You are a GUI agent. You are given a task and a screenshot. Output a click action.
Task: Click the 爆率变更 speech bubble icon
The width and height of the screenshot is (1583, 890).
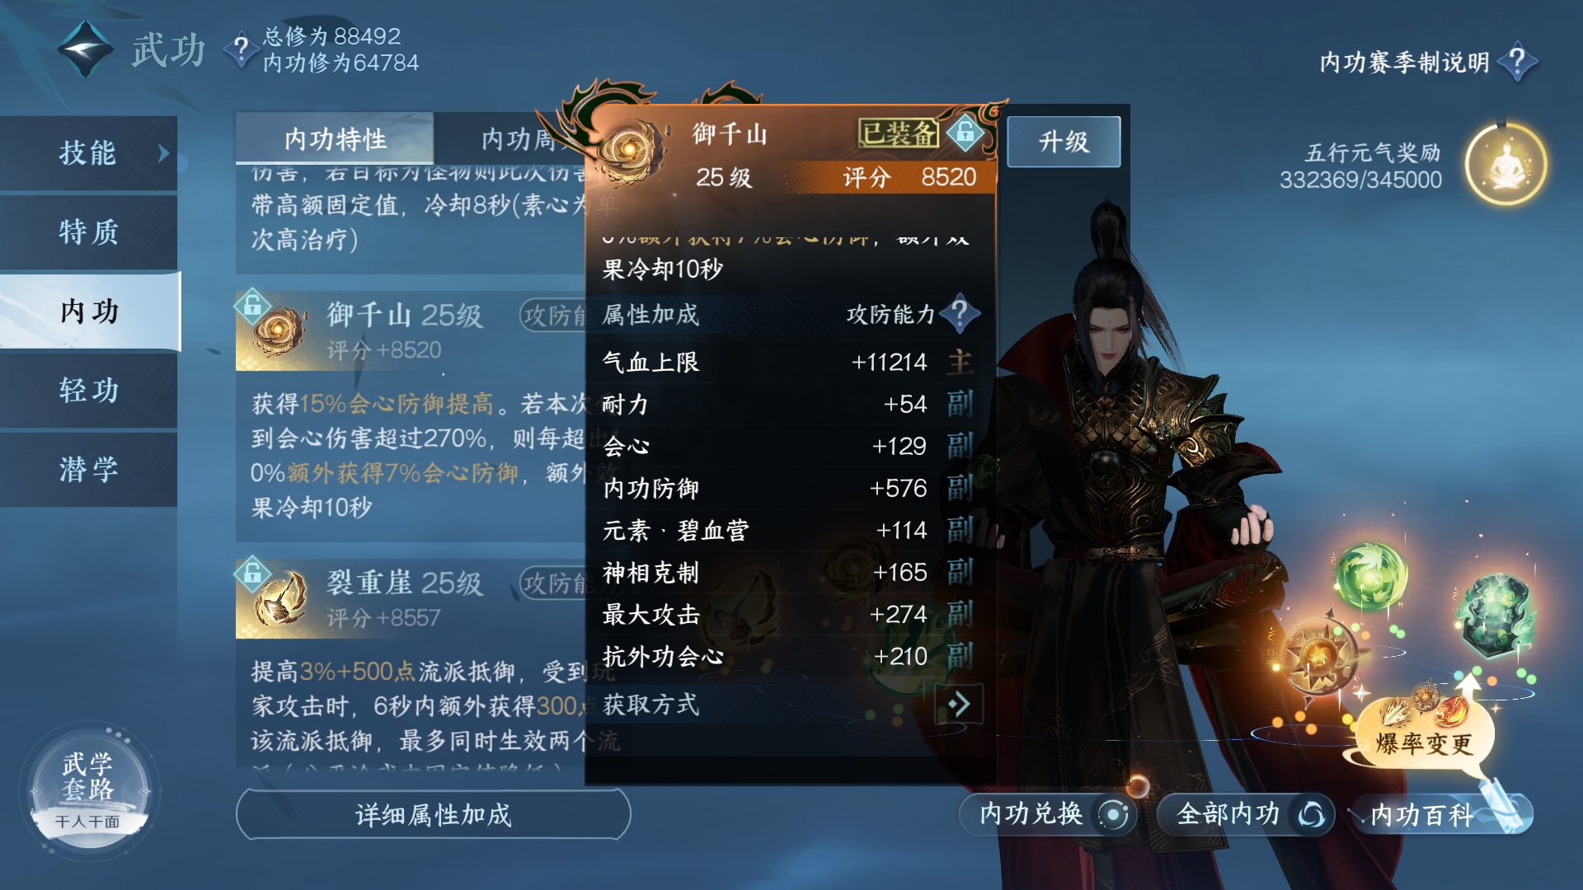point(1424,729)
